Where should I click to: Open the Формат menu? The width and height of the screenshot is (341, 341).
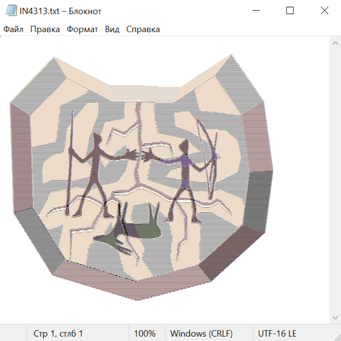[82, 30]
